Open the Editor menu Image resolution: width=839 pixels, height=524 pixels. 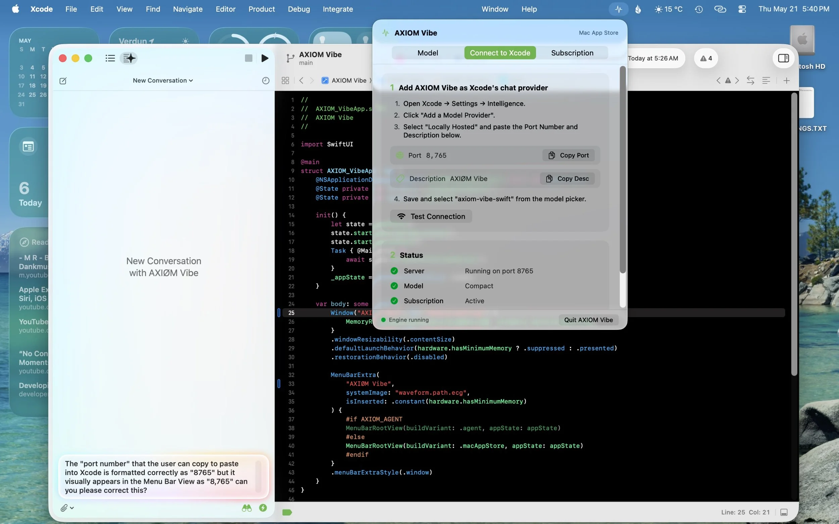[x=226, y=9]
